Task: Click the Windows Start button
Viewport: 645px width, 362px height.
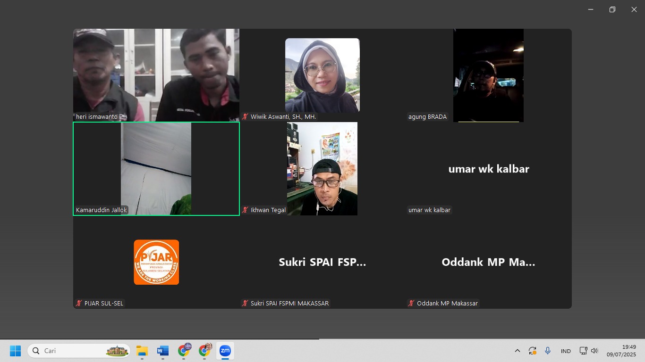Action: (15, 351)
